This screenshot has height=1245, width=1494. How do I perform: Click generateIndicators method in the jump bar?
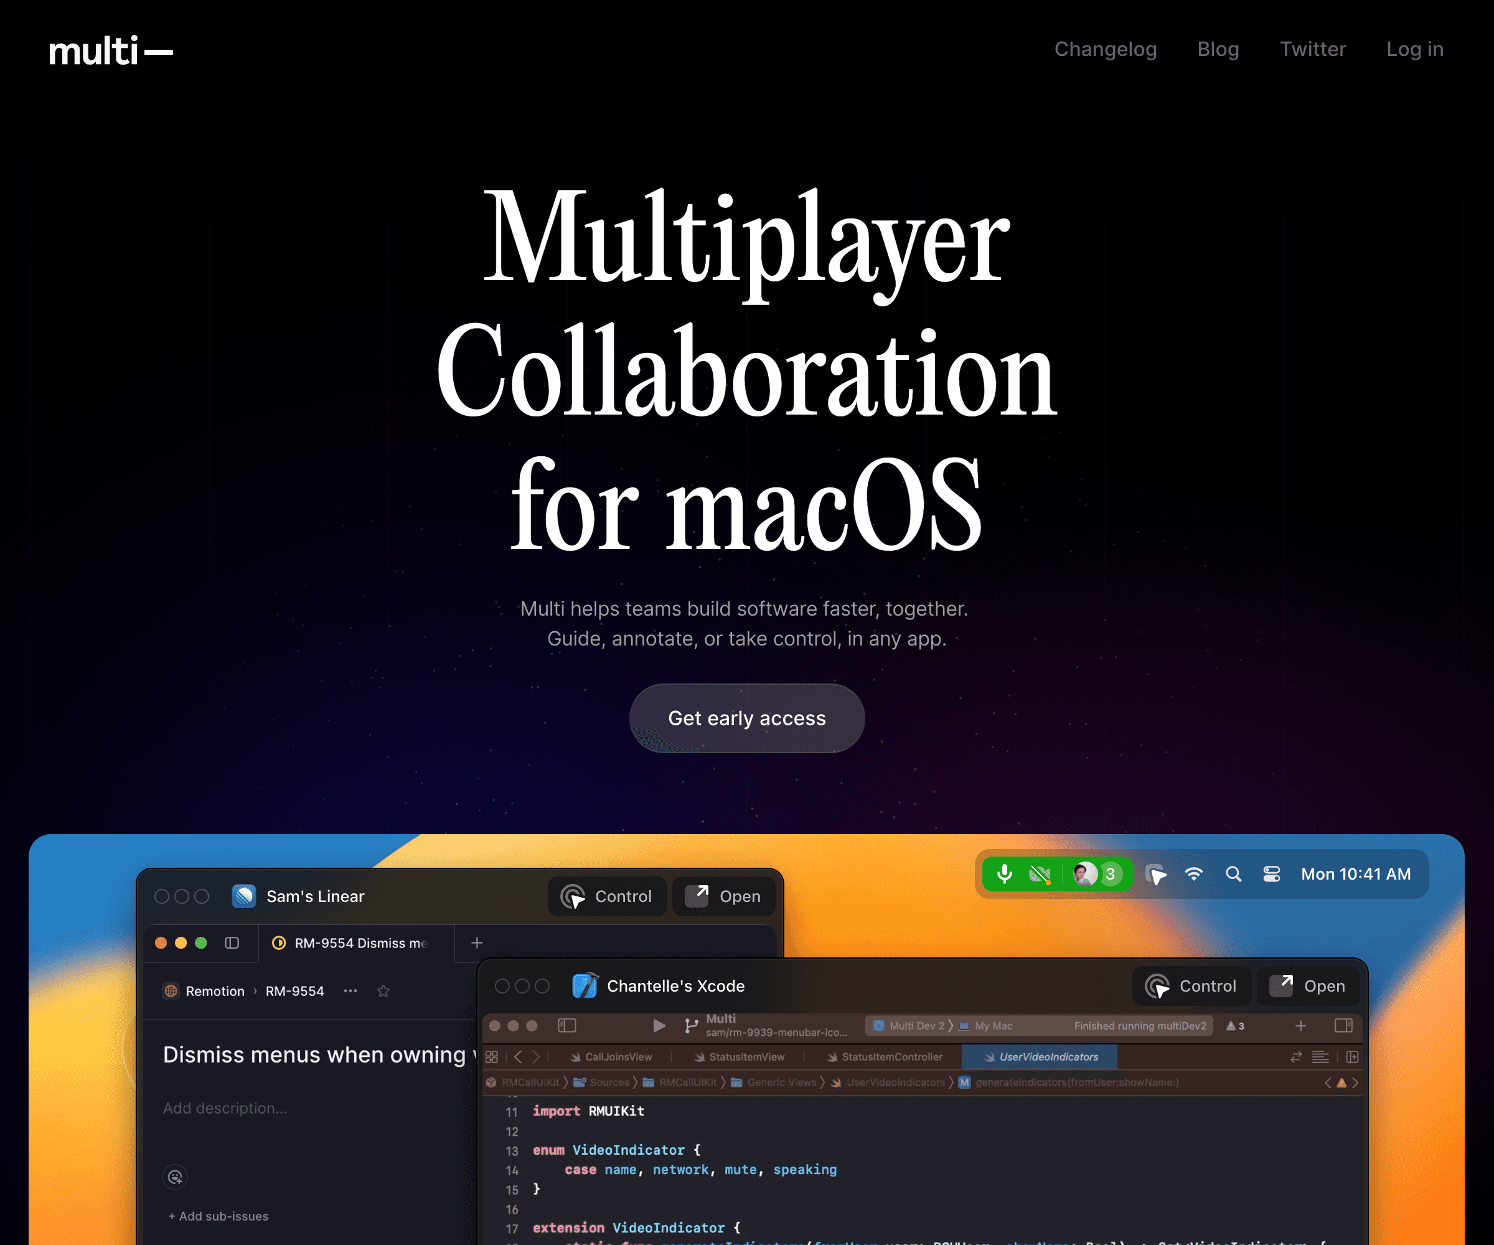coord(1069,1082)
